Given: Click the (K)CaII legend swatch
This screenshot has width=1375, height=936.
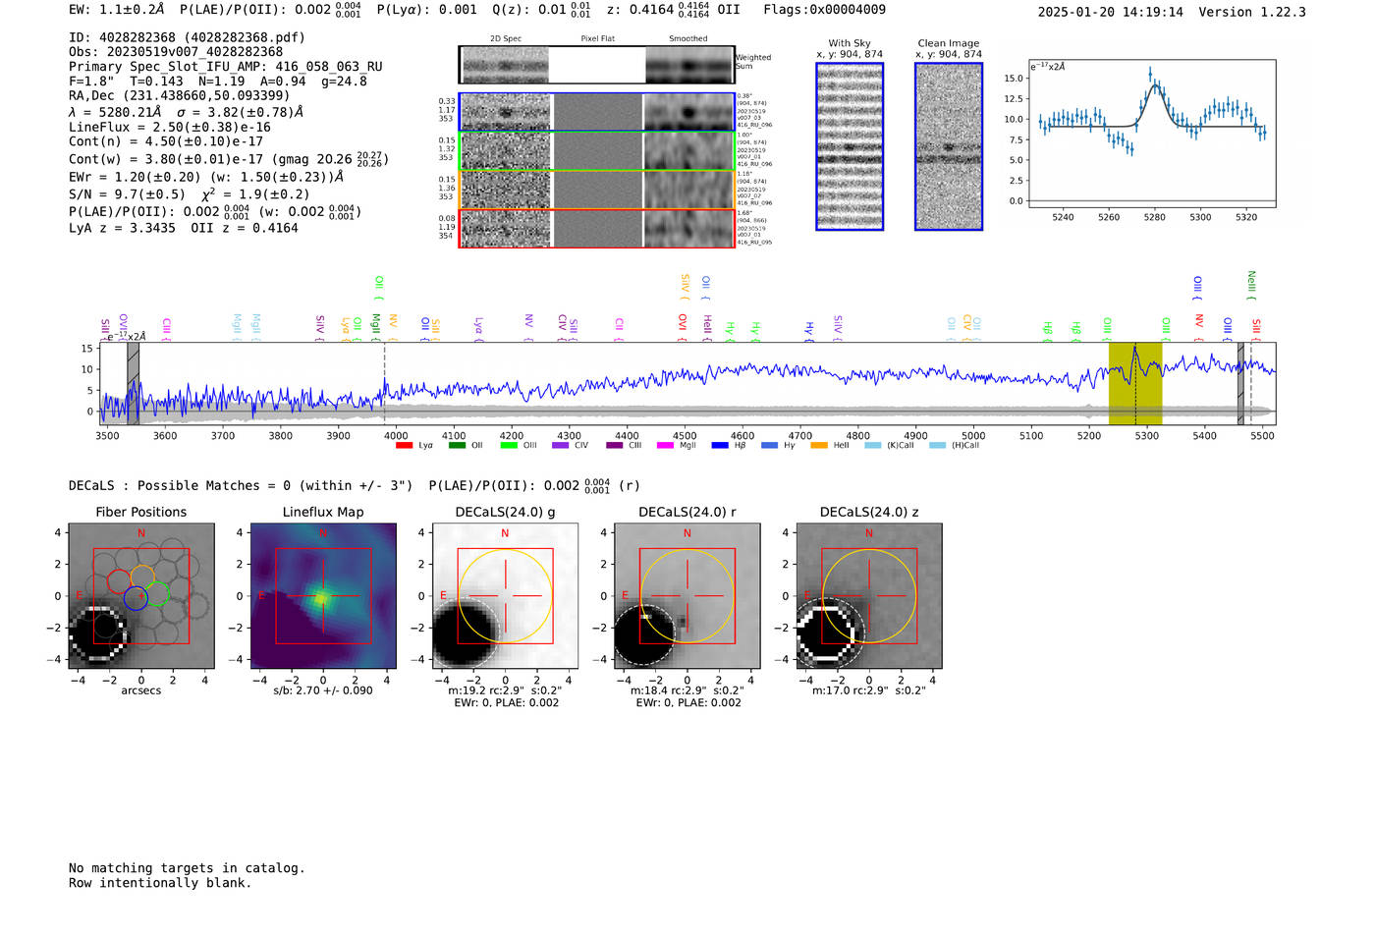Looking at the screenshot, I should click(x=872, y=445).
